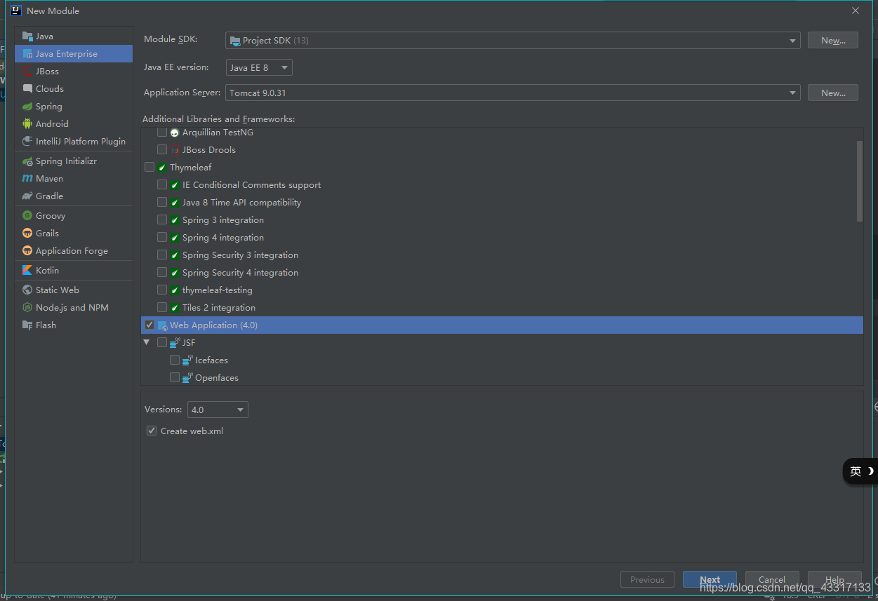Check the Openfaces checkbox
Image resolution: width=878 pixels, height=601 pixels.
(175, 378)
